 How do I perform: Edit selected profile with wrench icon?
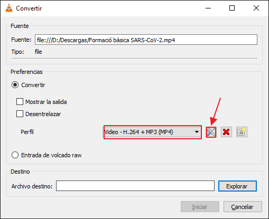pos(211,132)
